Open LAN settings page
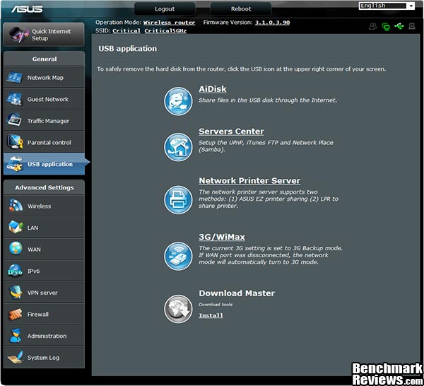This screenshot has width=424, height=386. 44,227
